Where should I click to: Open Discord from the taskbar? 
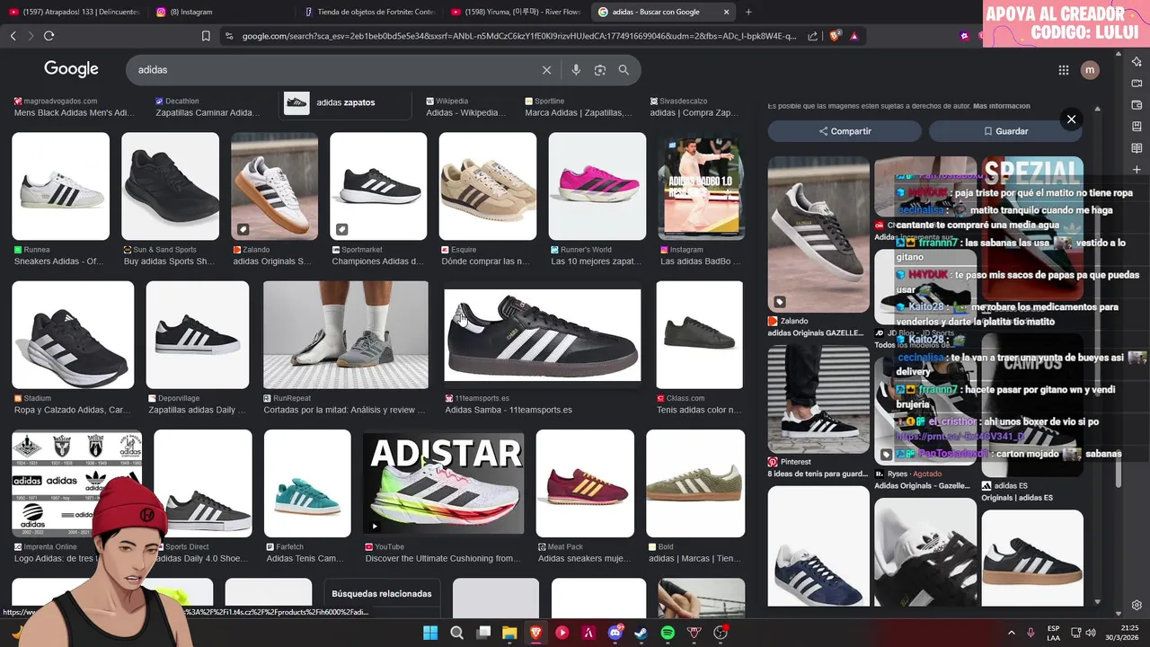pos(615,633)
